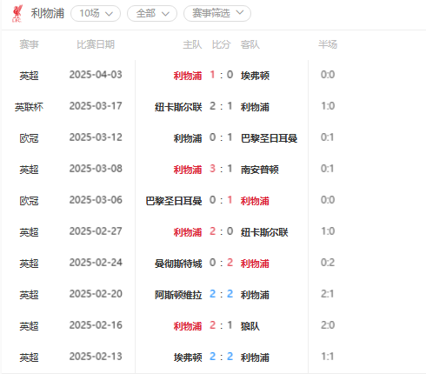Click away team 南安普顿
Screen dimensions: 426x374
pyautogui.click(x=260, y=170)
